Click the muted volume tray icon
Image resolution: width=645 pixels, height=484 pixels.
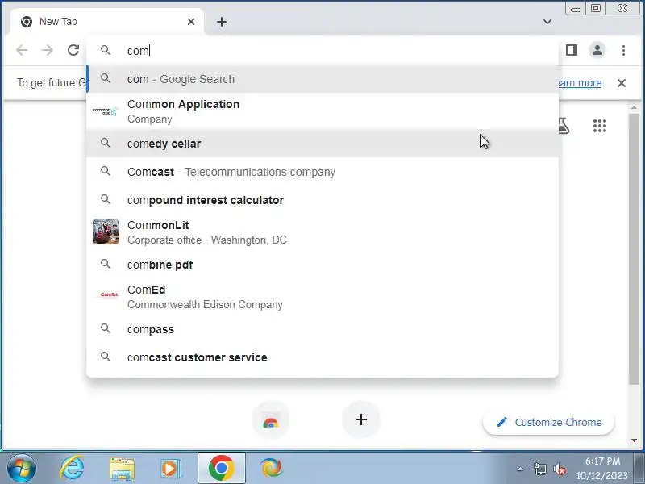pyautogui.click(x=560, y=469)
